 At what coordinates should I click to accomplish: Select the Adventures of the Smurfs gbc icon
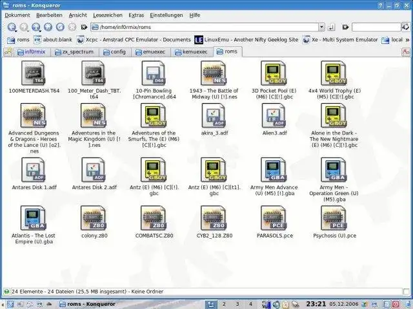(x=154, y=115)
